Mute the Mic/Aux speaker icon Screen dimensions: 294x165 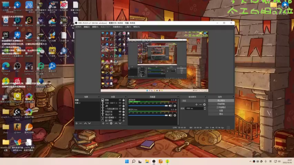tap(170, 115)
